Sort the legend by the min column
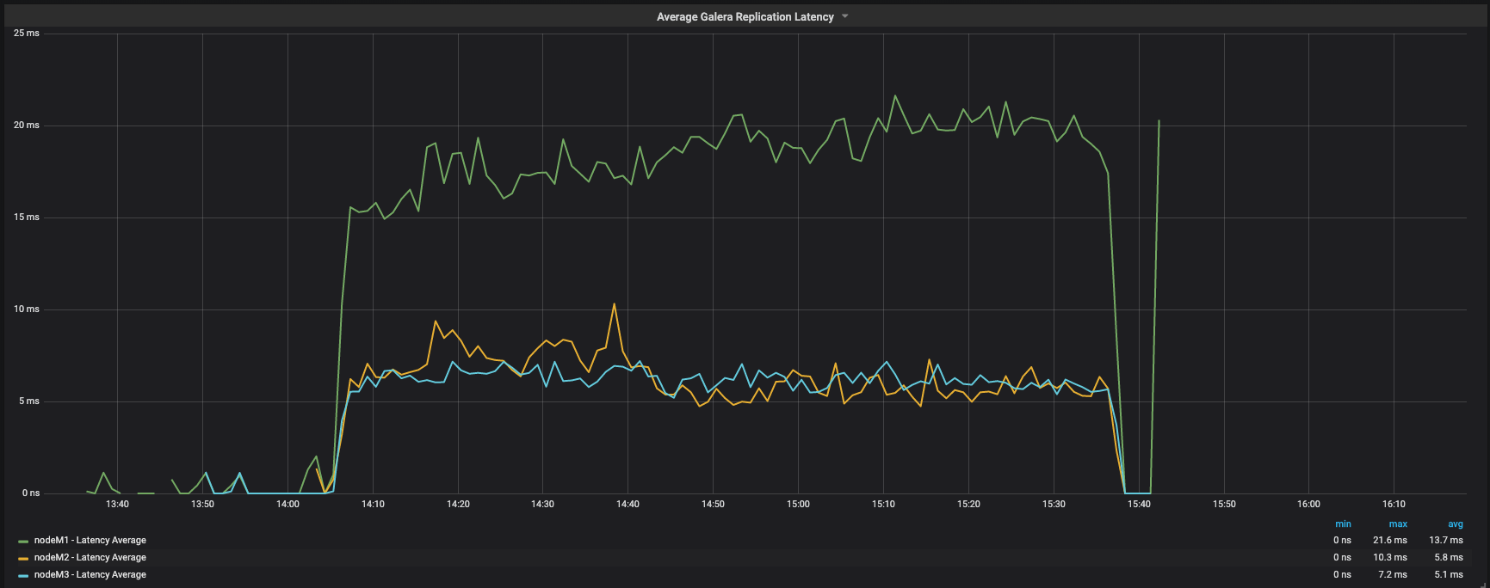Screen dimensions: 1490x588 [x=1343, y=524]
